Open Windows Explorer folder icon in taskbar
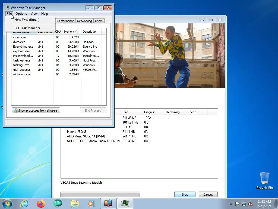This screenshot has width=278, height=209. point(75,204)
